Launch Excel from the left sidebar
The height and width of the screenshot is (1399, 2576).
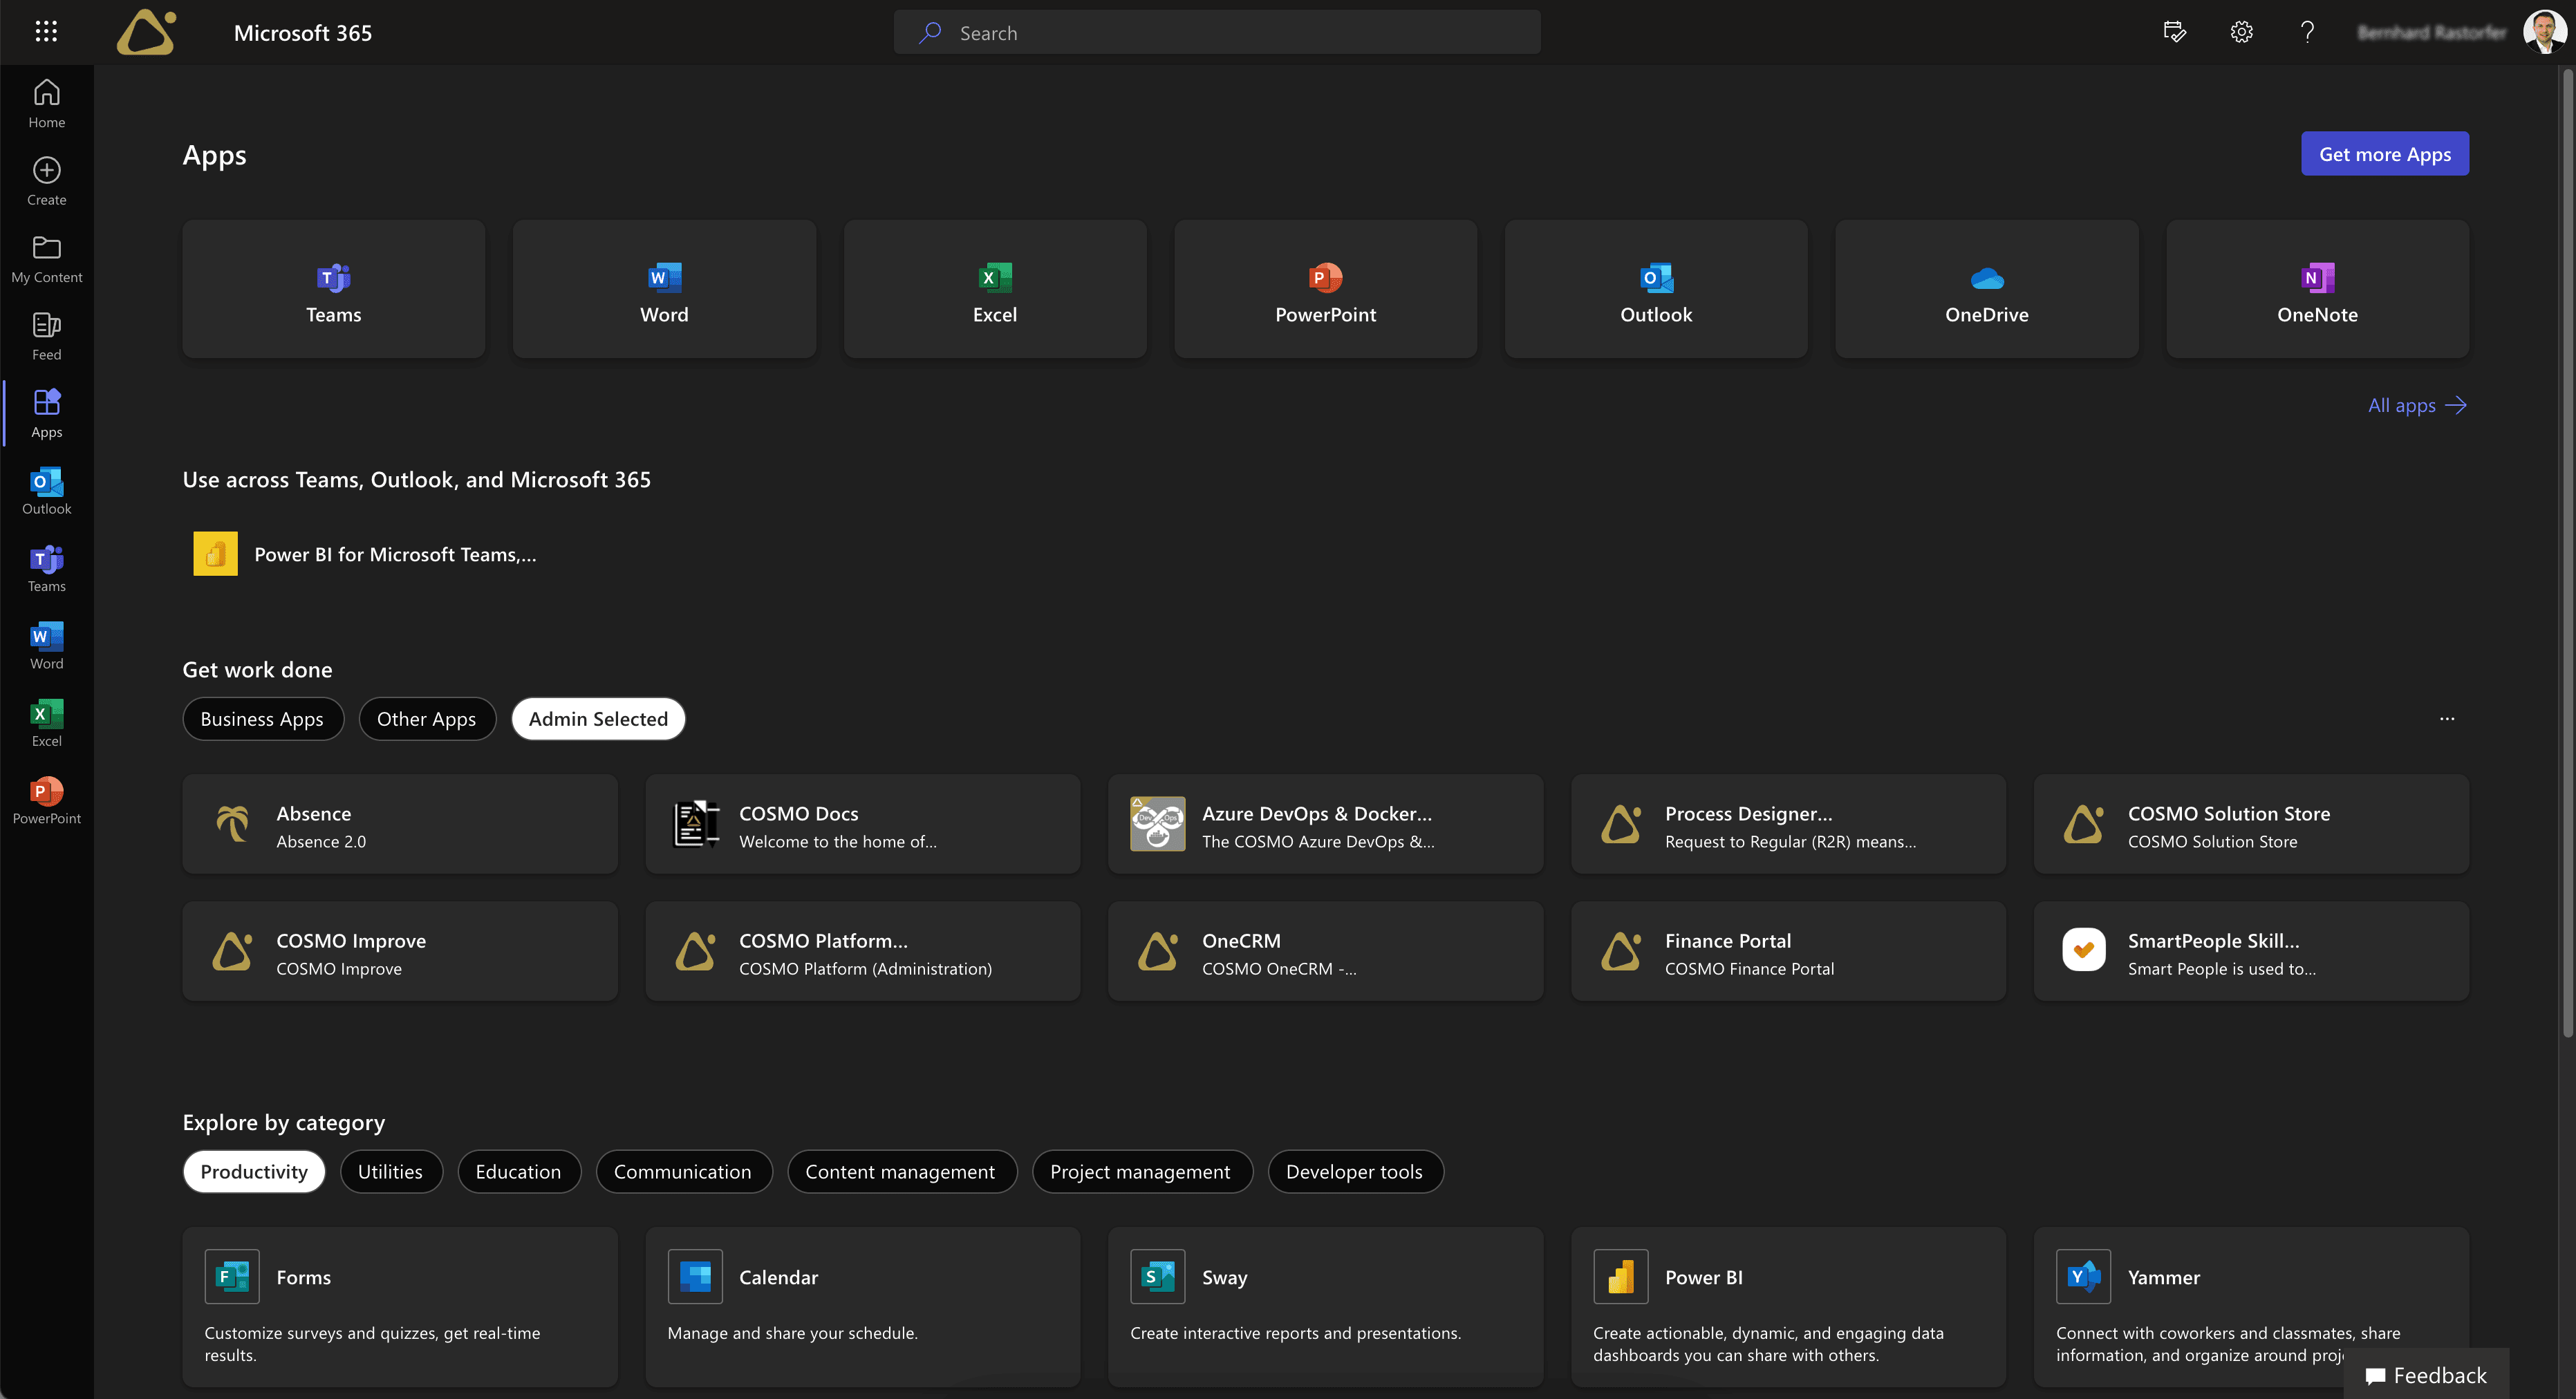point(47,723)
